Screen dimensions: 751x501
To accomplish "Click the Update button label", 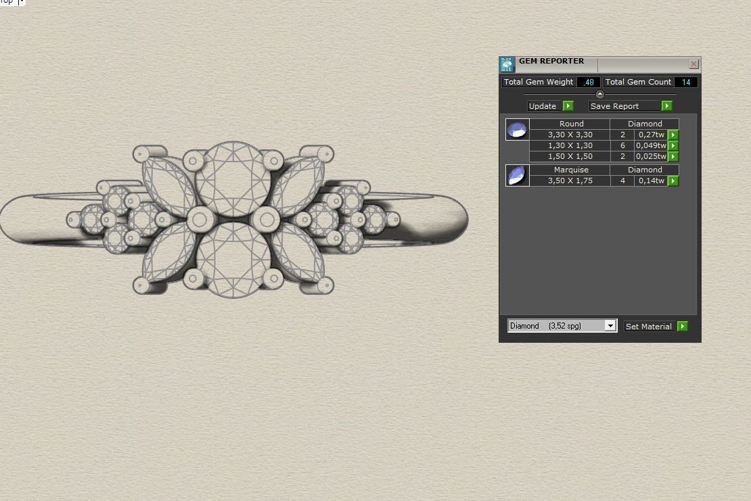I will click(x=545, y=105).
